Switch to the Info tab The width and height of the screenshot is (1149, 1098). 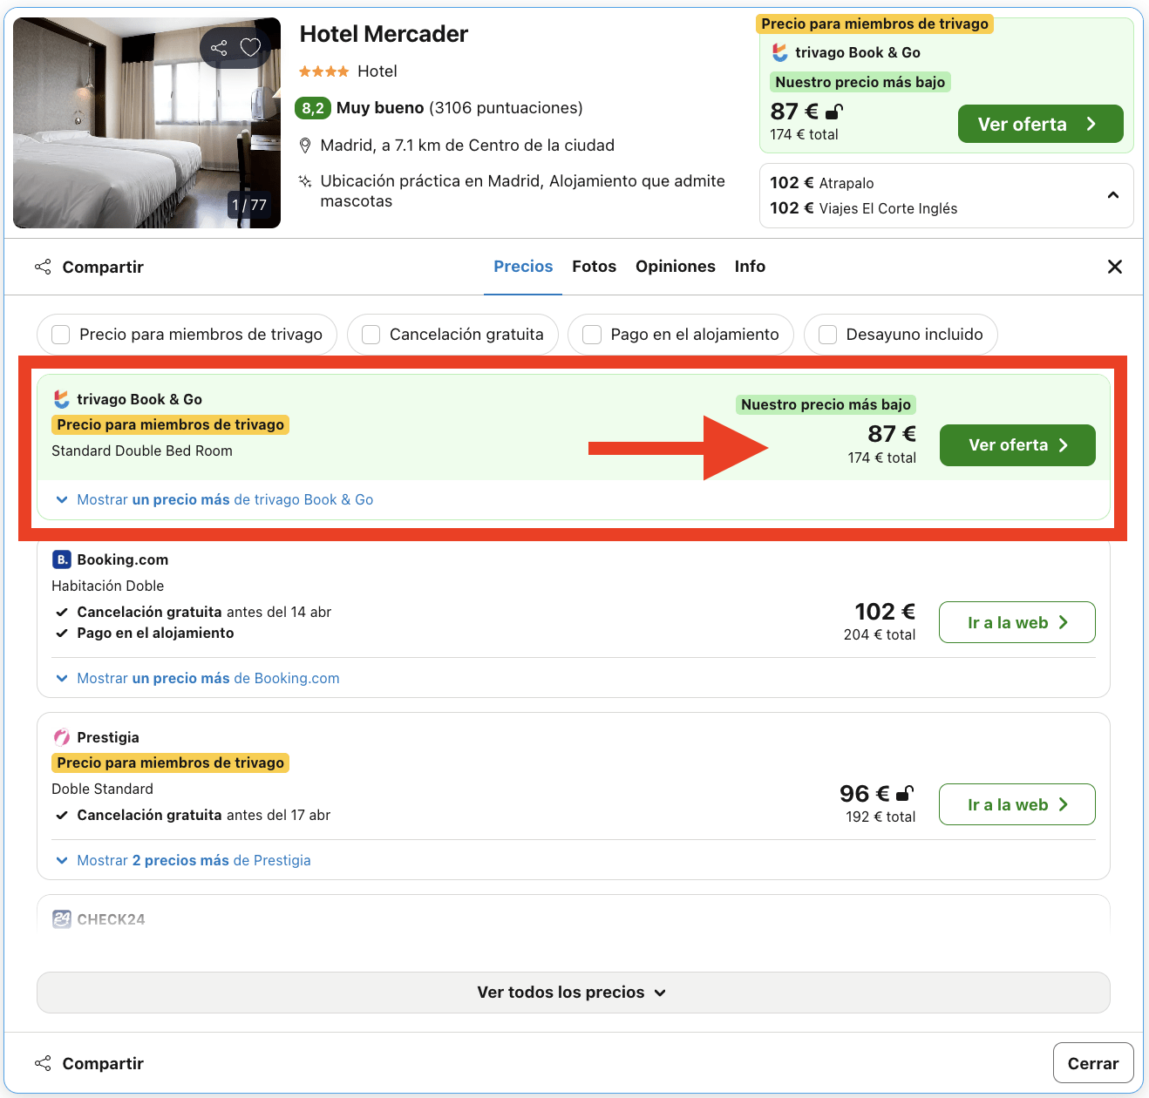pyautogui.click(x=750, y=267)
